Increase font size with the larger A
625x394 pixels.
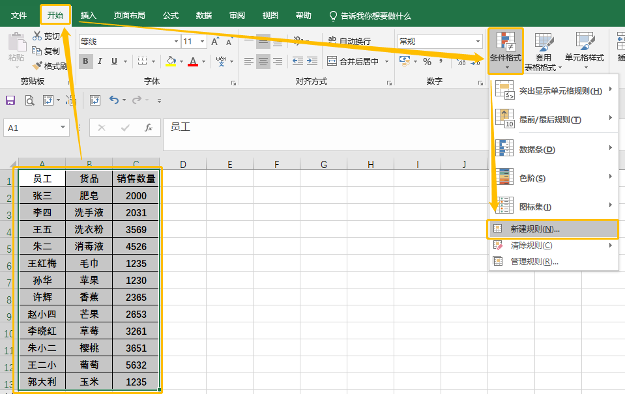(x=215, y=42)
